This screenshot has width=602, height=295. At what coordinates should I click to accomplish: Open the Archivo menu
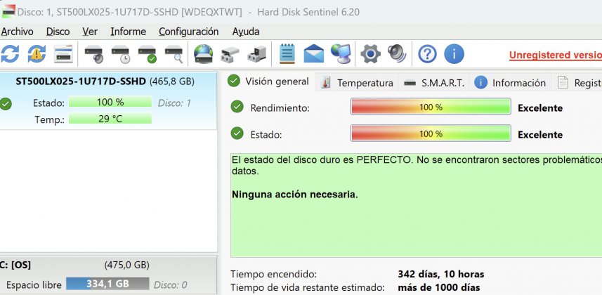pos(18,32)
